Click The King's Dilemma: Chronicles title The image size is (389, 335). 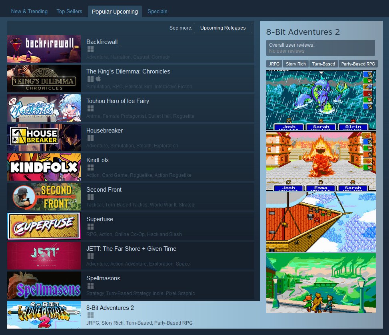128,71
